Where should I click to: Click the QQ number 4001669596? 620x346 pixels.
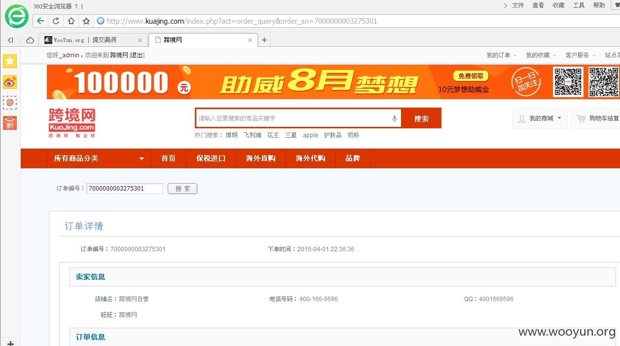(x=496, y=299)
